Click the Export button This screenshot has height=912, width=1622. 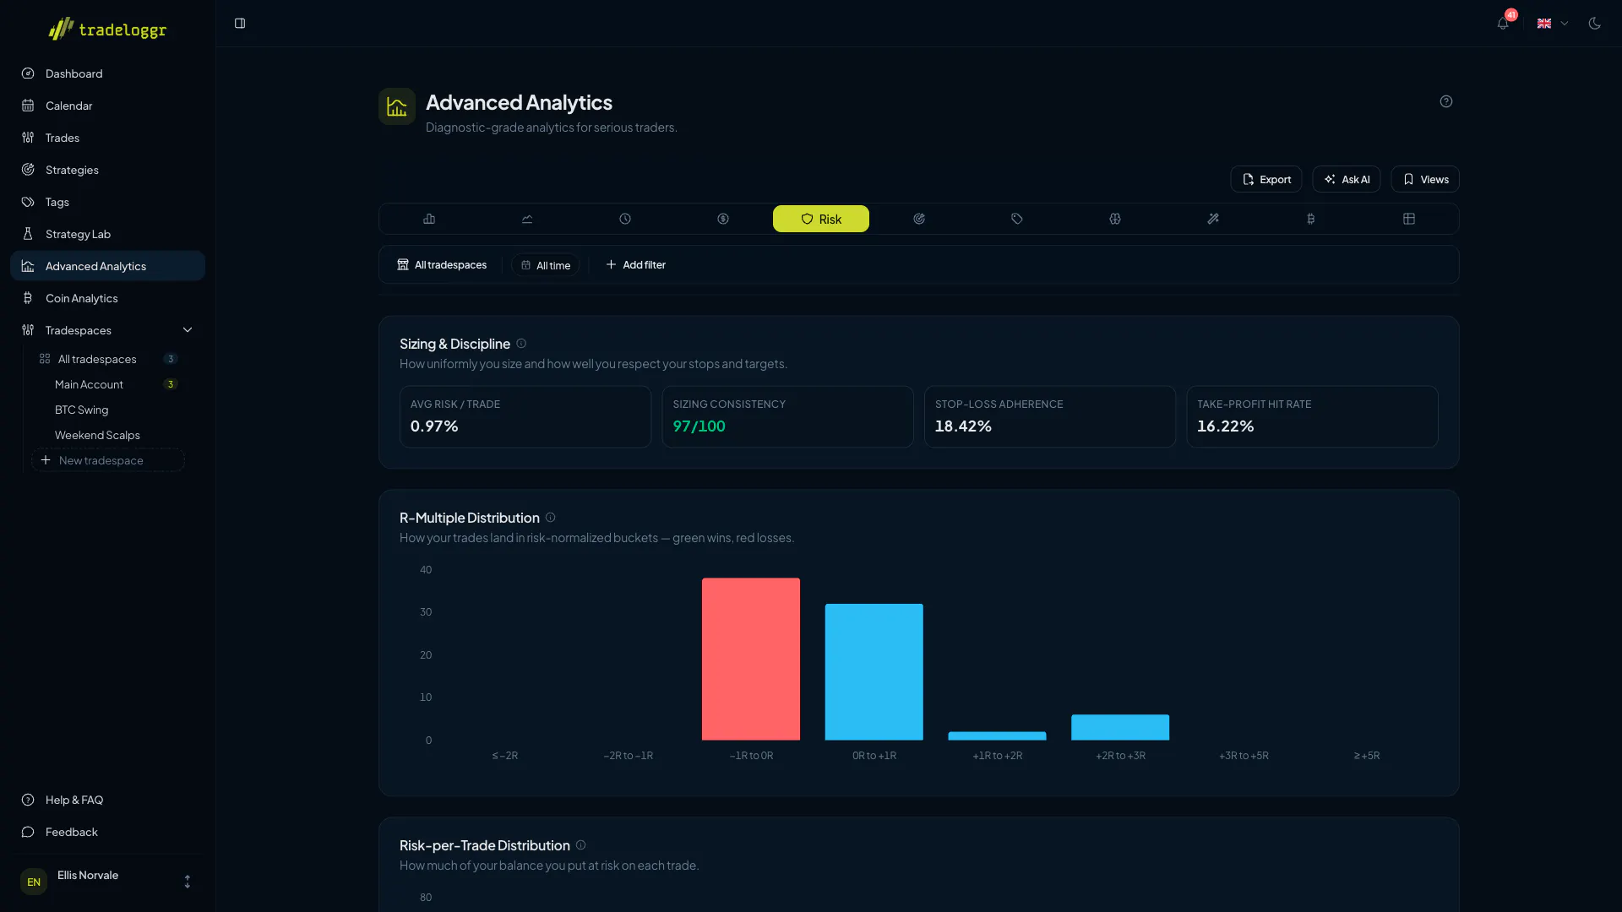[1266, 179]
